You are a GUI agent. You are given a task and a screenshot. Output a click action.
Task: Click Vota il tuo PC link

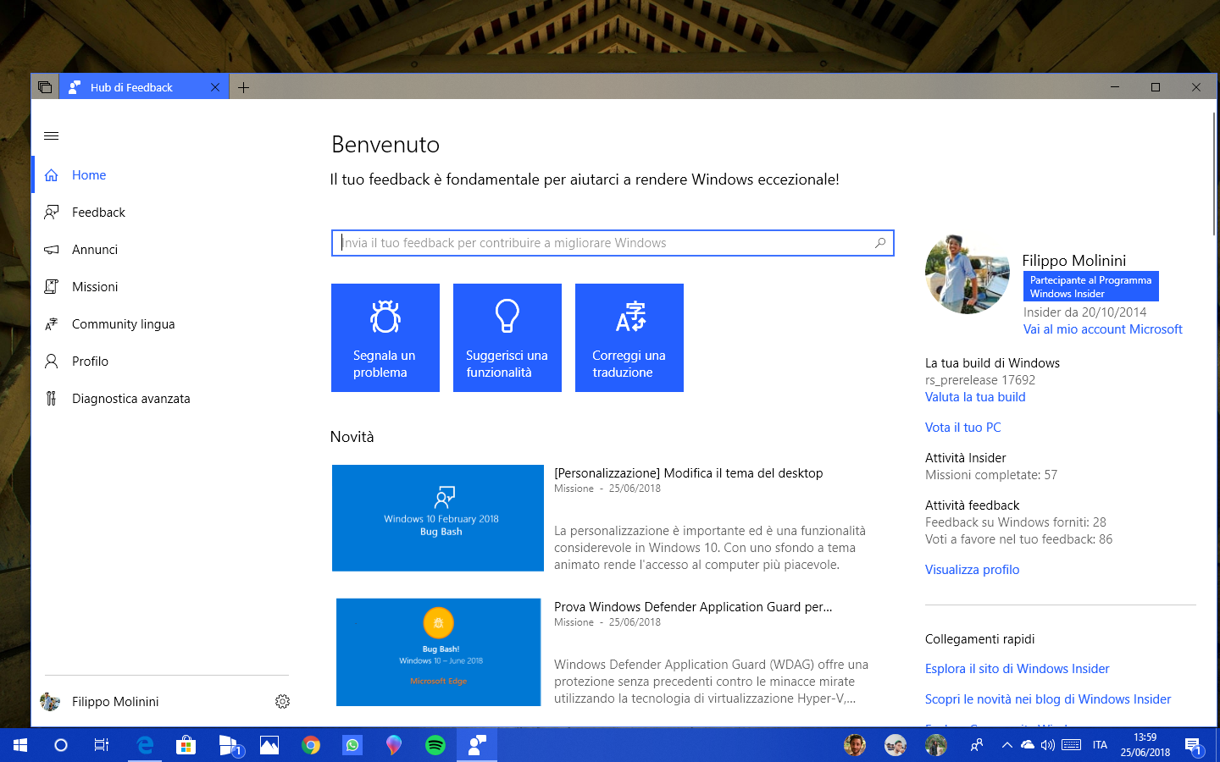tap(962, 428)
